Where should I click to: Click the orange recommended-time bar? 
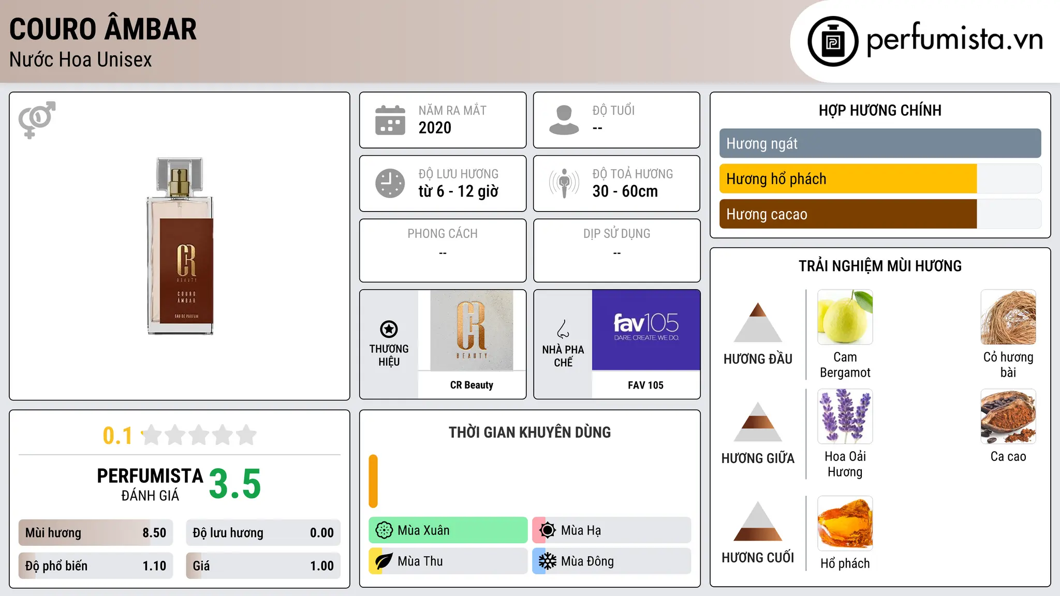point(373,481)
